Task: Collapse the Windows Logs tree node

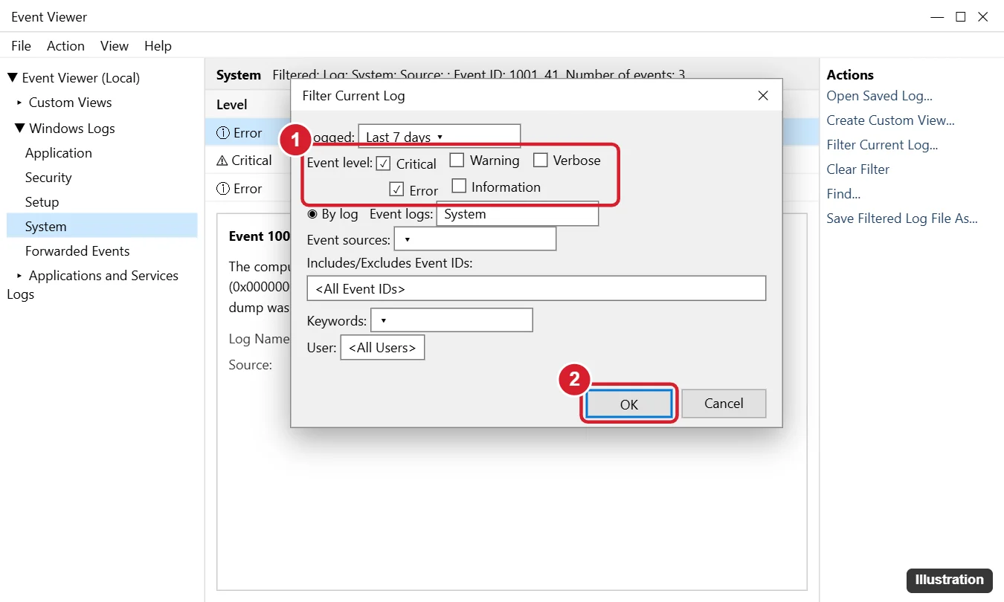Action: (19, 129)
